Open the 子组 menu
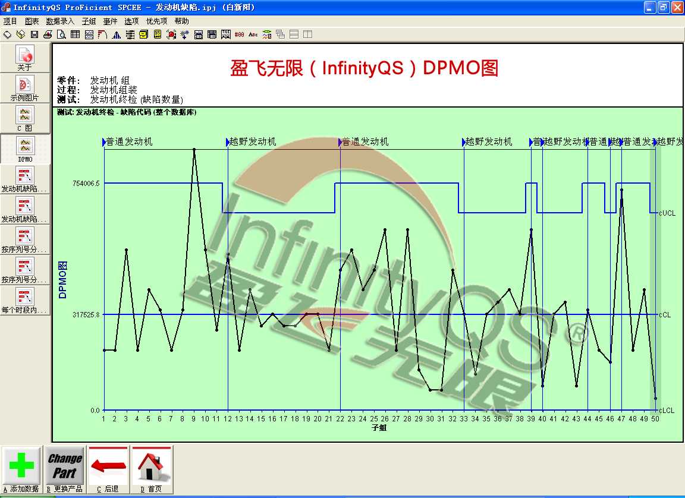The image size is (685, 498). point(89,21)
